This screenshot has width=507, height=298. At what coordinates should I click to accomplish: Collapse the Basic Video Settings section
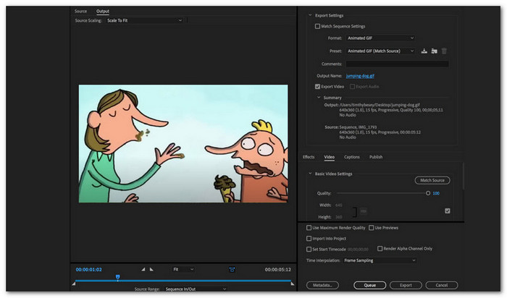(310, 174)
